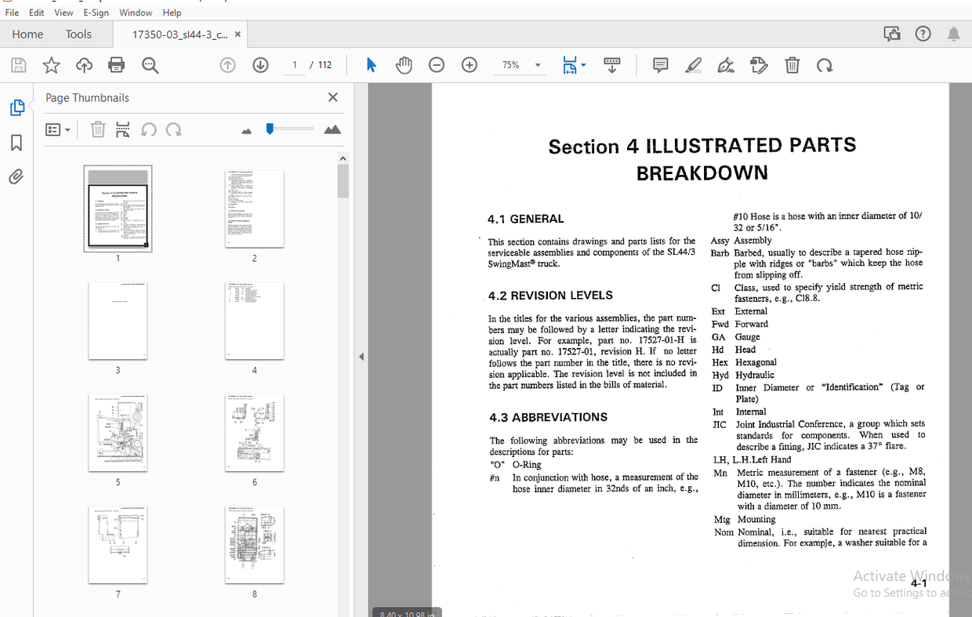Open the E-Sign menu

click(x=96, y=12)
